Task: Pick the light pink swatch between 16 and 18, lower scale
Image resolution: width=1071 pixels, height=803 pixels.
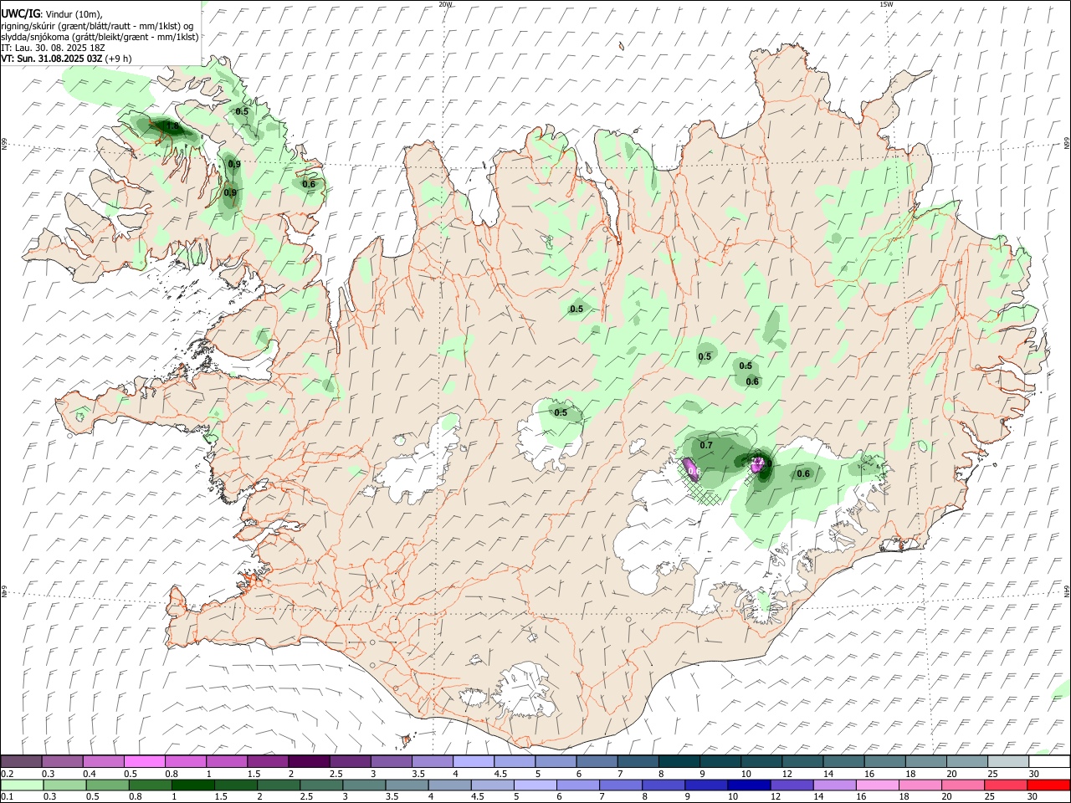Action: (878, 785)
